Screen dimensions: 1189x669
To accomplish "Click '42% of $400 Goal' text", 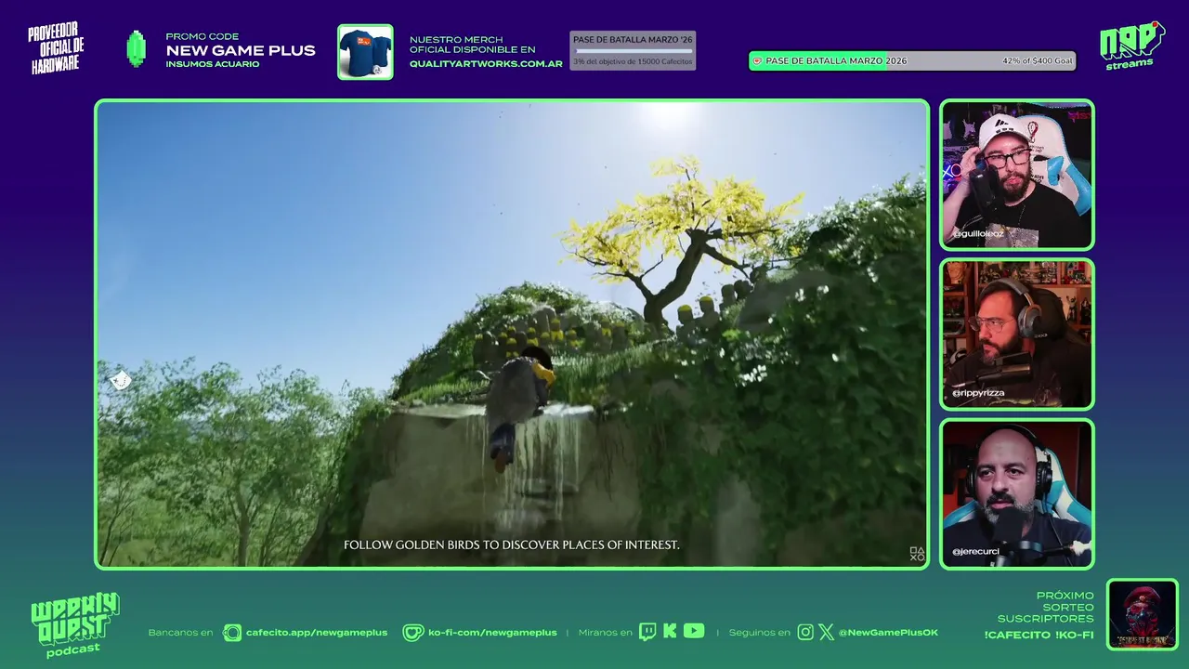I will [x=1037, y=60].
